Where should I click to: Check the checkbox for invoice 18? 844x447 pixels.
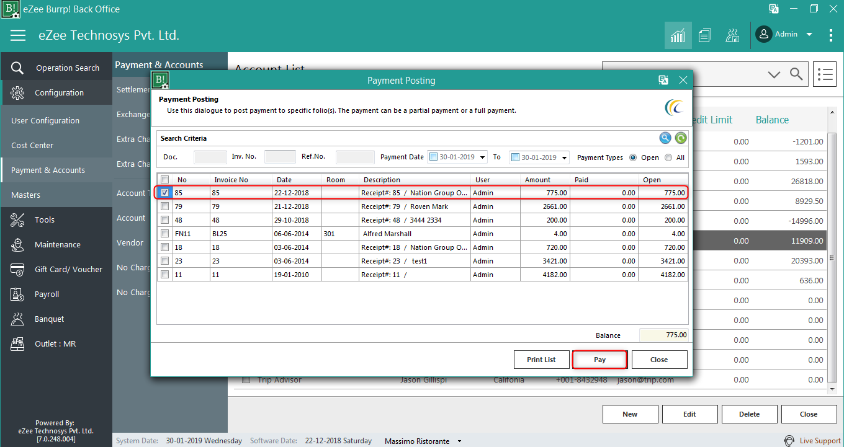click(x=164, y=247)
